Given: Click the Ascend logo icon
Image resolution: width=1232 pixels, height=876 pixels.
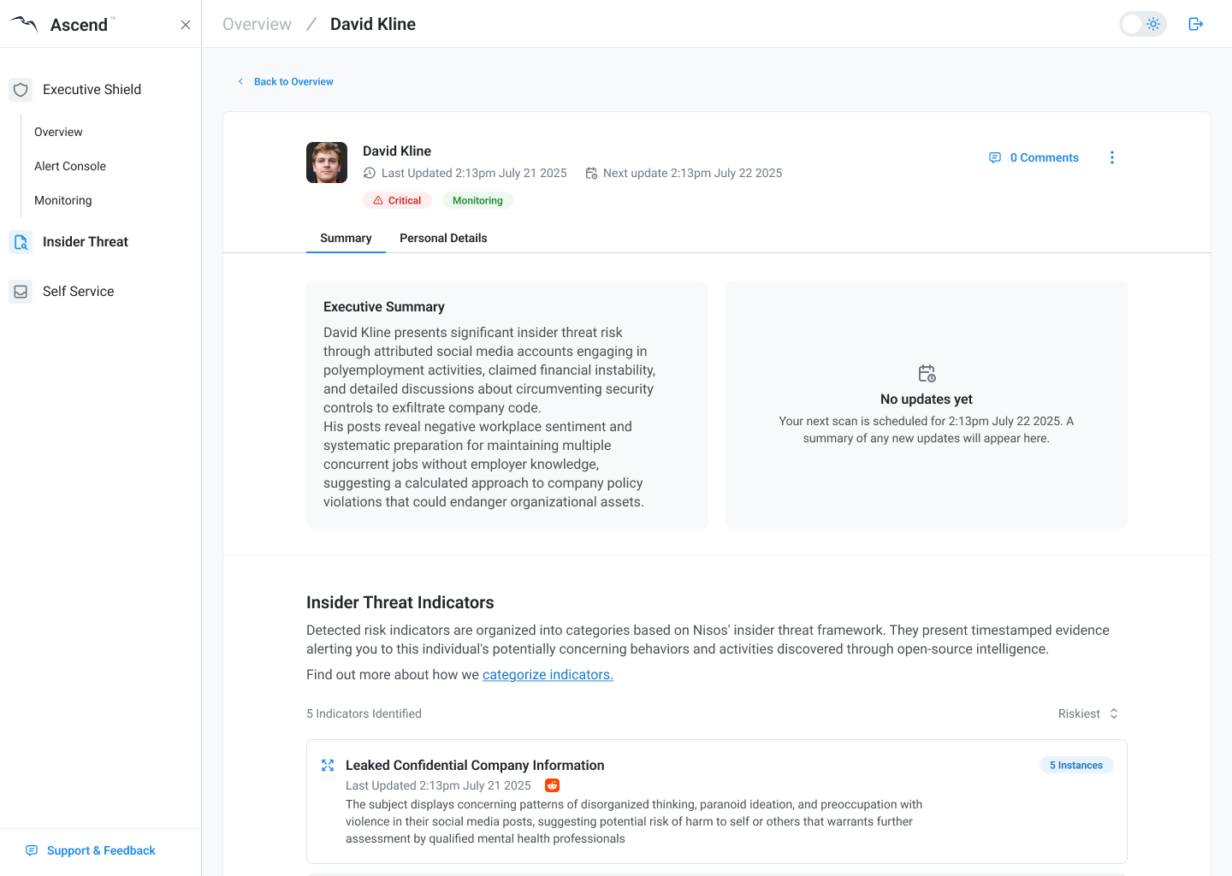Looking at the screenshot, I should (24, 24).
